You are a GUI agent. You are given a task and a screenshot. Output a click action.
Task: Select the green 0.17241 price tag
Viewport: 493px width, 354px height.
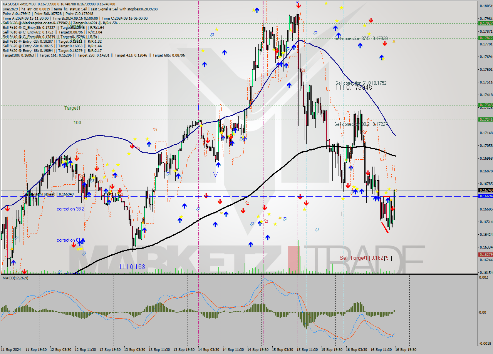485,119
